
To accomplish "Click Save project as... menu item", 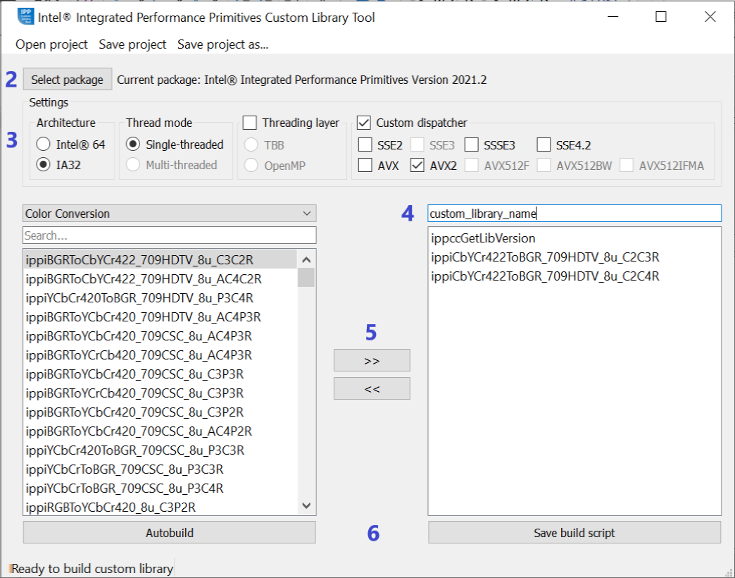I will (x=222, y=44).
